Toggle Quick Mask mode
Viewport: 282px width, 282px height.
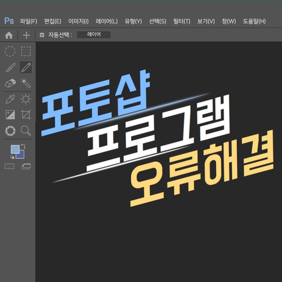pos(9,166)
